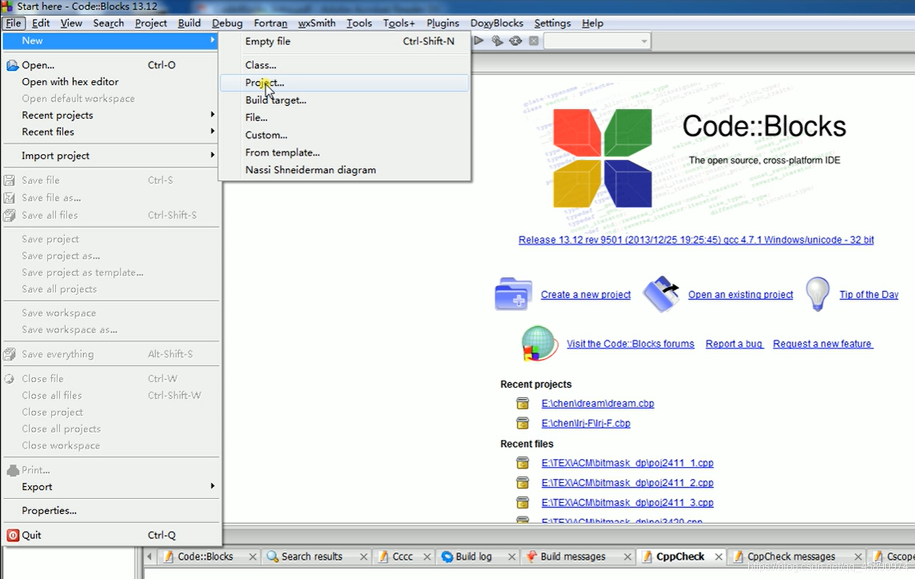Choose Class... from the New submenu
Image resolution: width=915 pixels, height=579 pixels.
click(344, 65)
